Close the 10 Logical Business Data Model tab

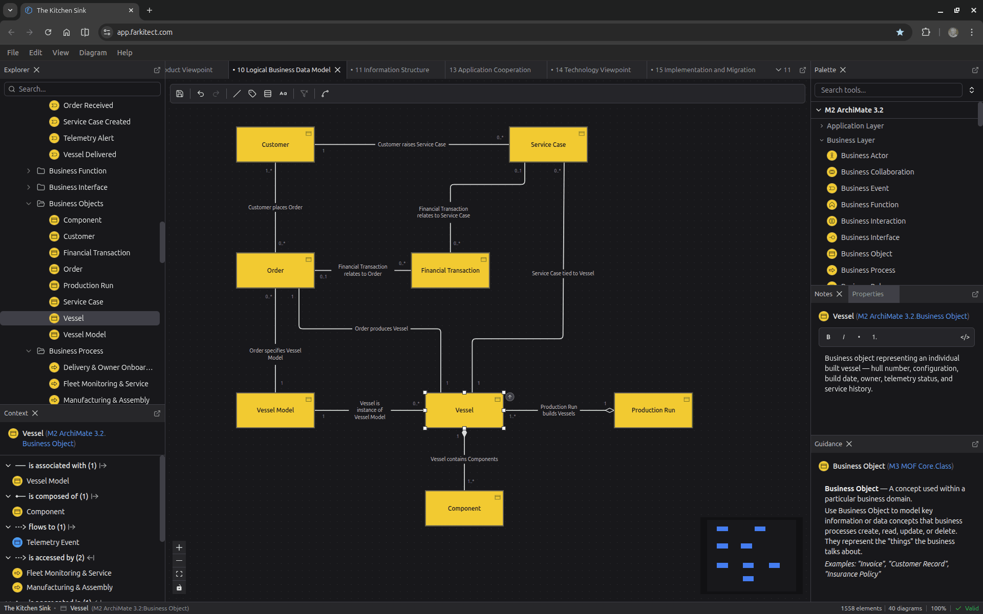click(x=337, y=70)
